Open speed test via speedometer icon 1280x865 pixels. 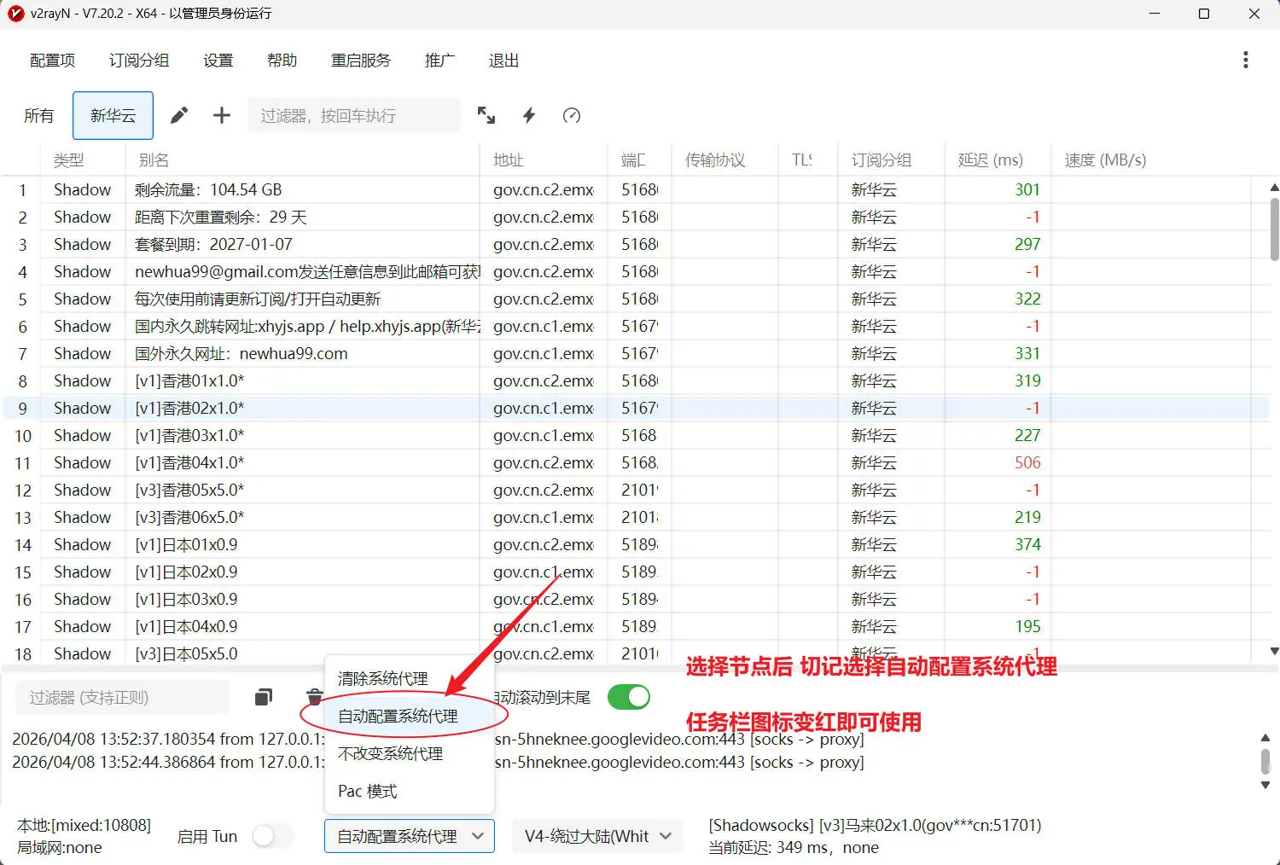[x=571, y=115]
